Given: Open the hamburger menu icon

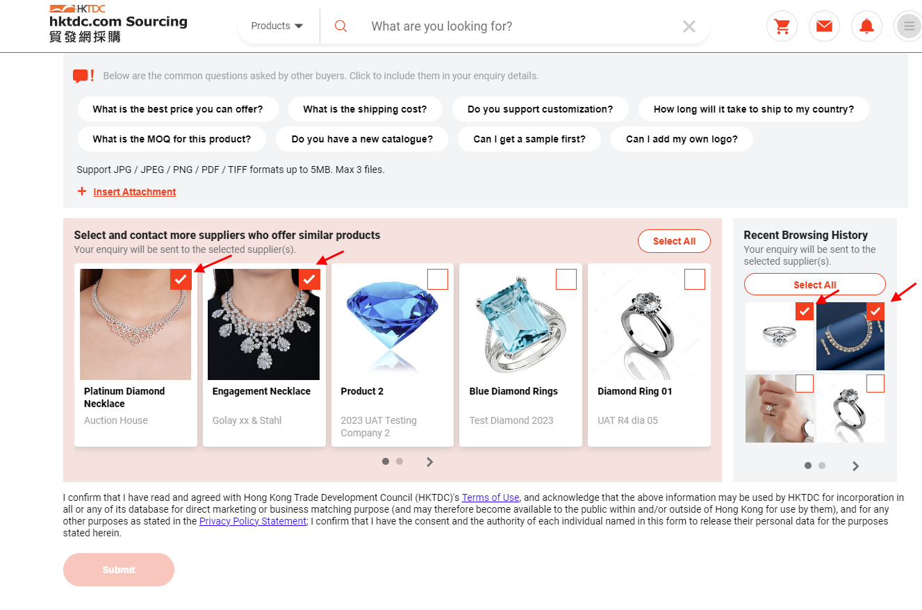Looking at the screenshot, I should [908, 26].
